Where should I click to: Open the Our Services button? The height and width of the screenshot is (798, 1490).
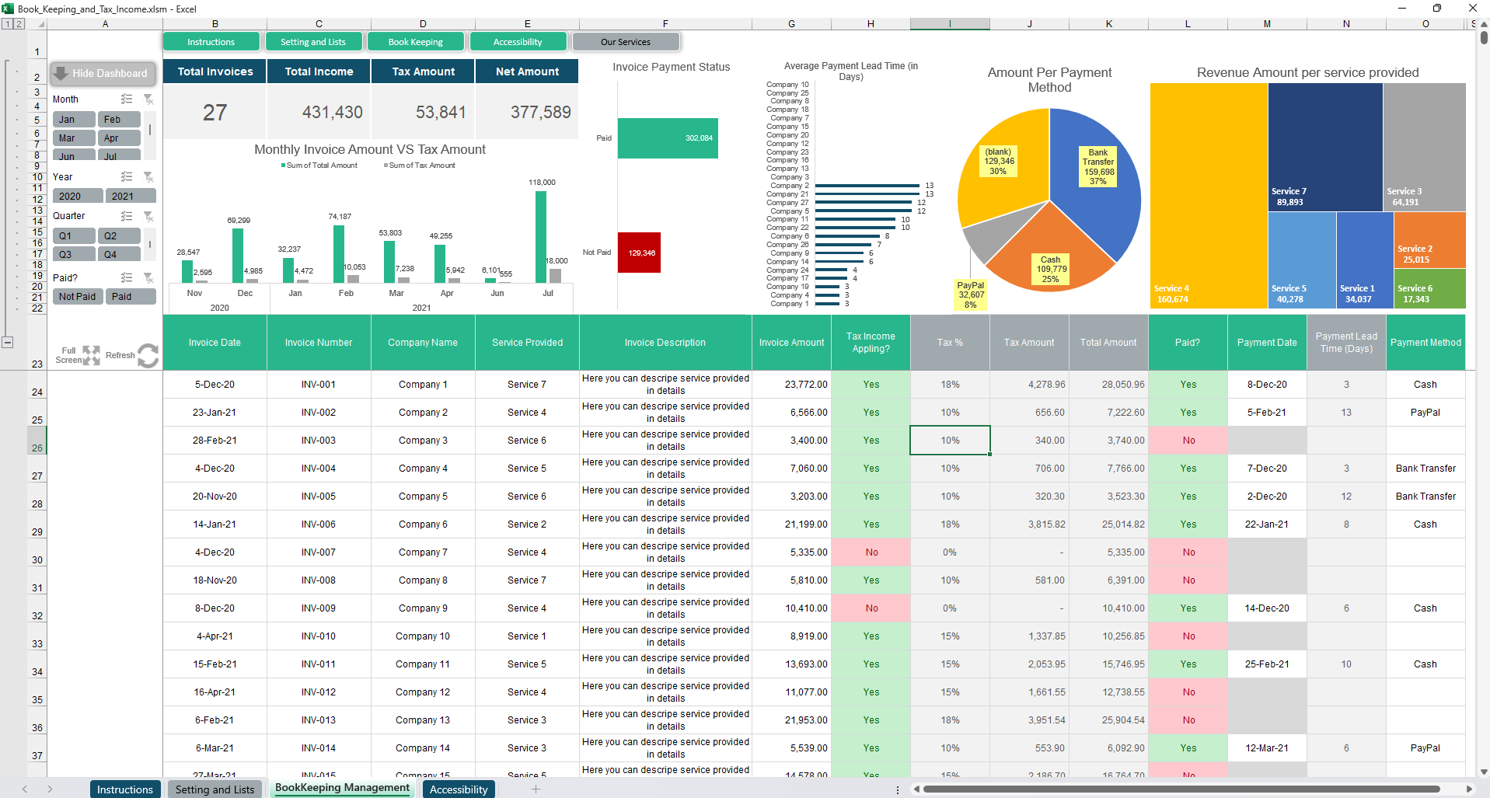626,42
